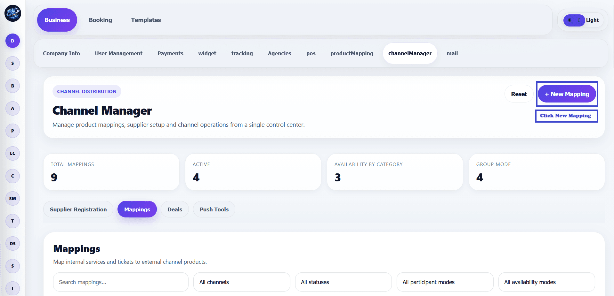This screenshot has height=296, width=614.
Task: Click the CHANNEL DISTRIBUTION badge
Action: point(87,91)
